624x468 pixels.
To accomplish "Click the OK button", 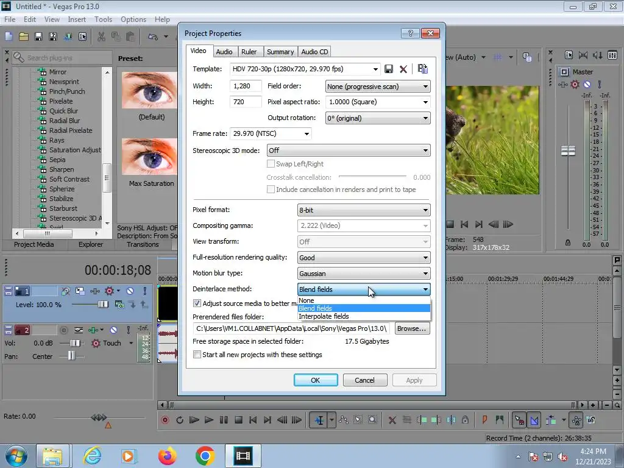I will pyautogui.click(x=316, y=380).
